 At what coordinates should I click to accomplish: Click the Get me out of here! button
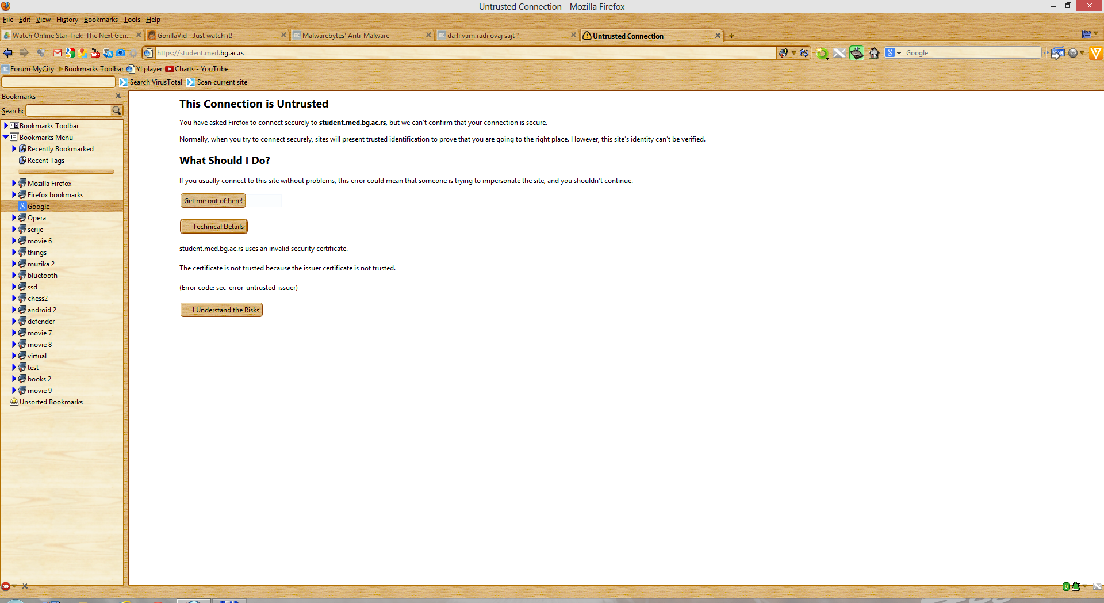(213, 201)
